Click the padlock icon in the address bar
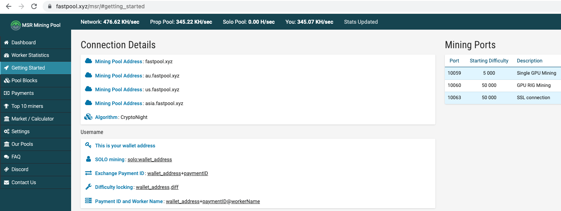The image size is (561, 211). (50, 7)
